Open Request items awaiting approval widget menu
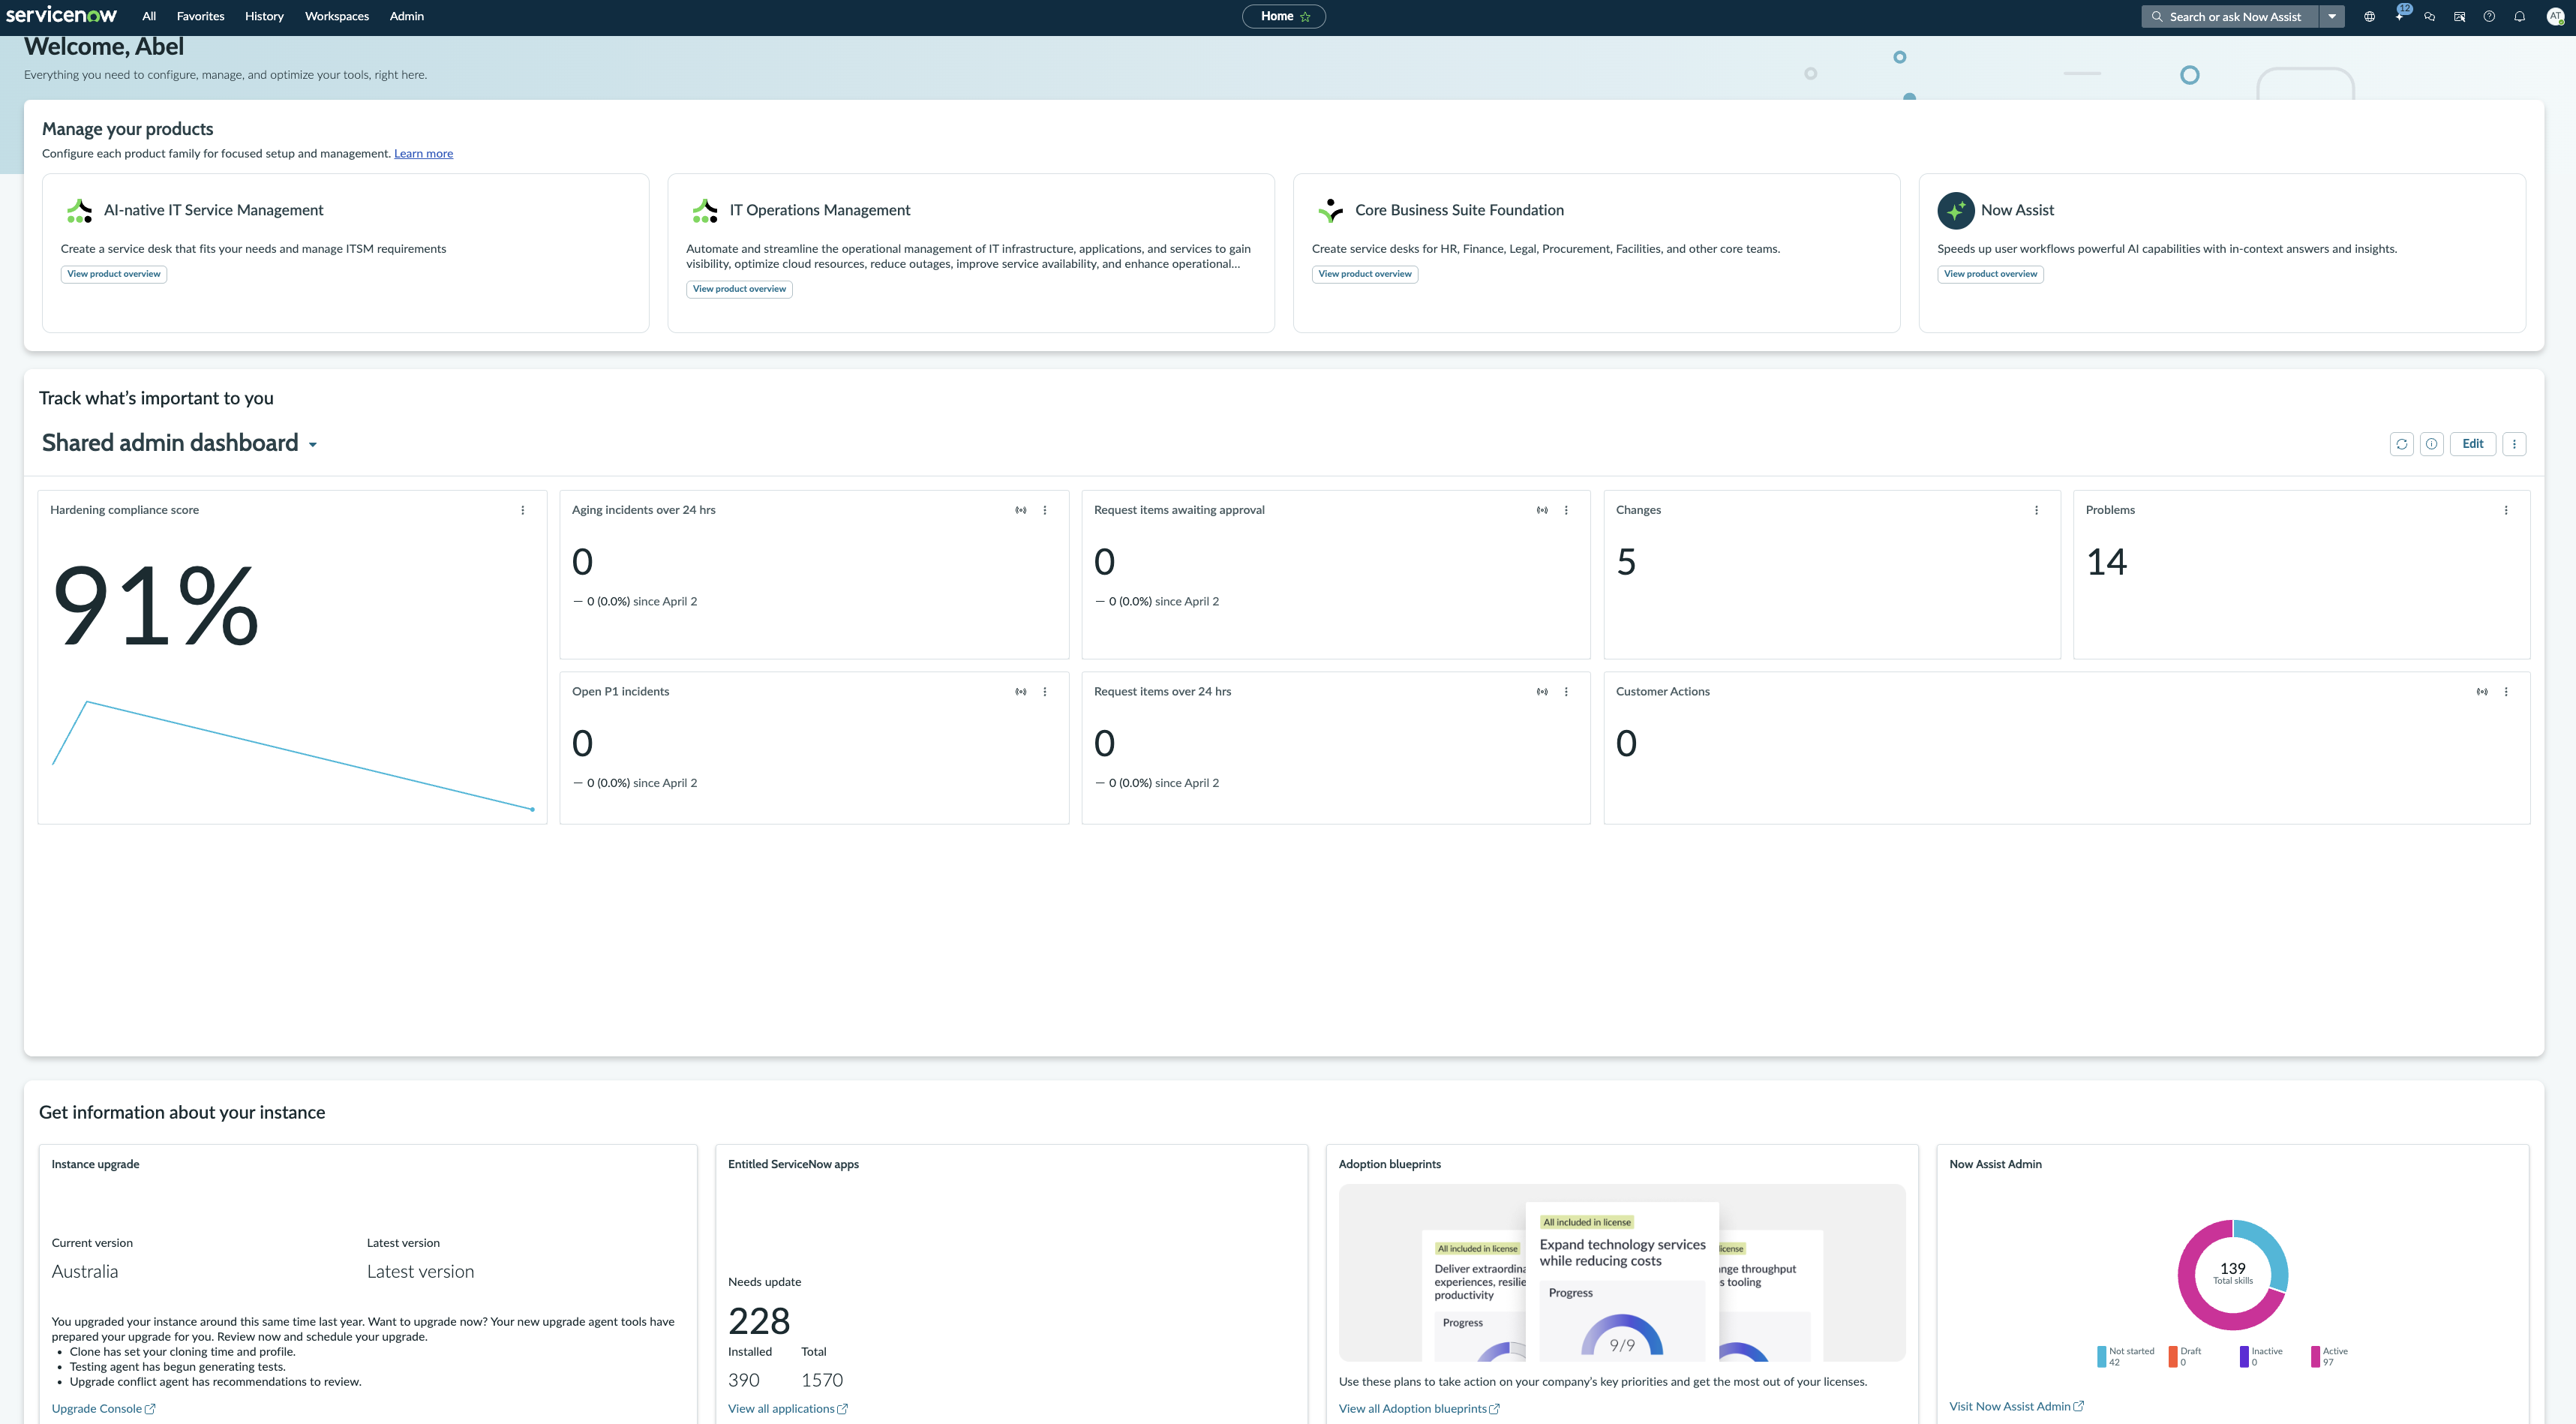The height and width of the screenshot is (1424, 2576). [x=1566, y=510]
